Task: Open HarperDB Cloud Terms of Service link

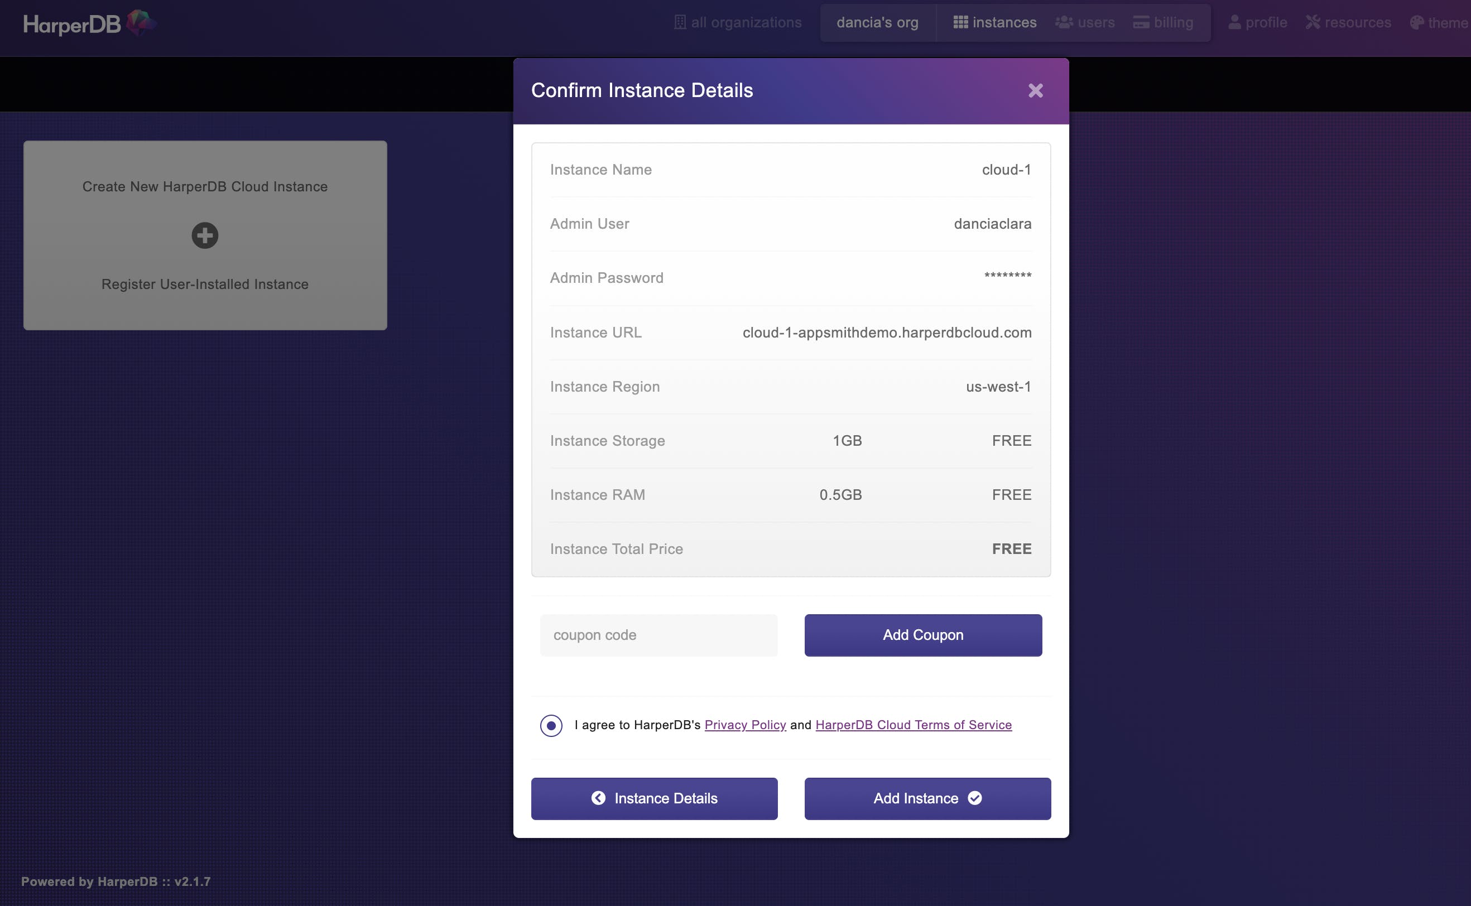Action: tap(913, 725)
